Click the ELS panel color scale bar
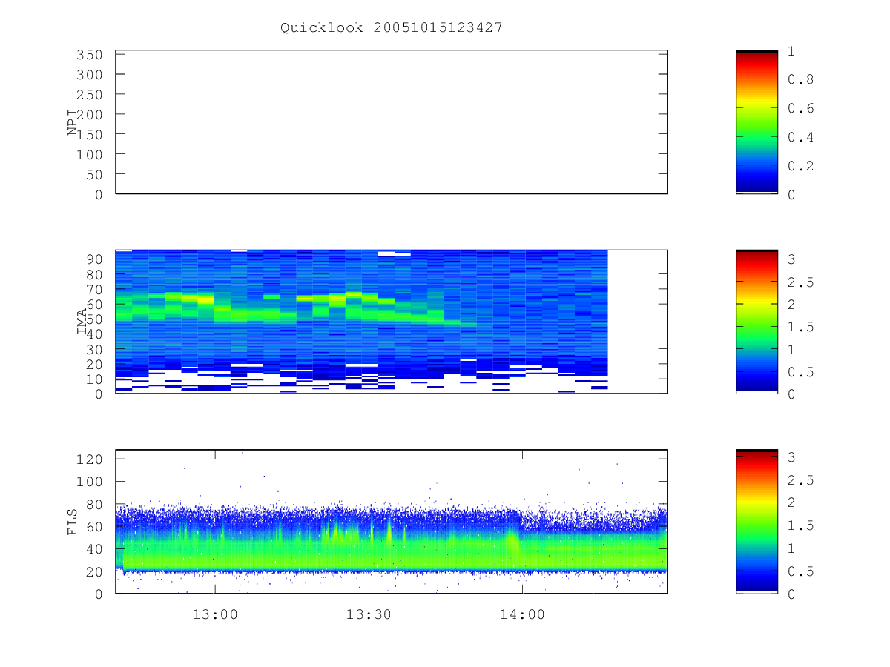The image size is (890, 667). click(756, 522)
